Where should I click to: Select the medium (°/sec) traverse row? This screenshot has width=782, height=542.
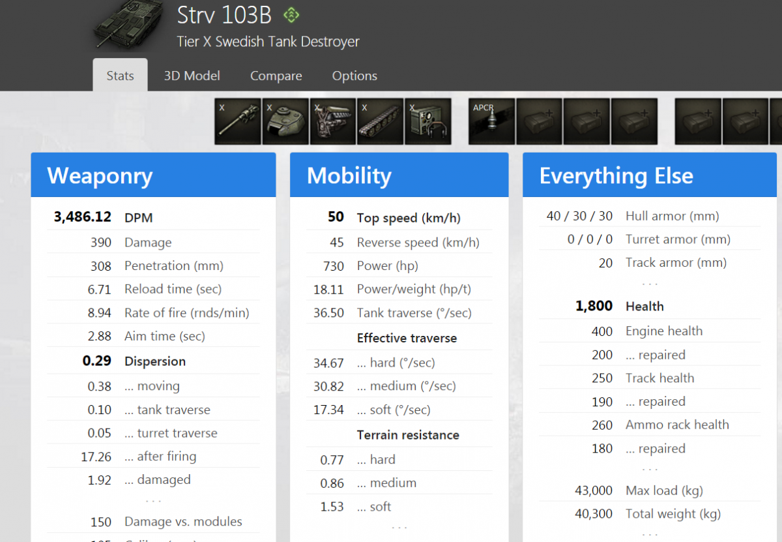pos(399,386)
